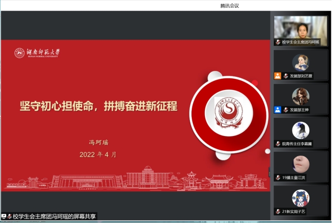
Task: Click orange contact icon next to 发展部刘艺萱
Action: pyautogui.click(x=277, y=76)
